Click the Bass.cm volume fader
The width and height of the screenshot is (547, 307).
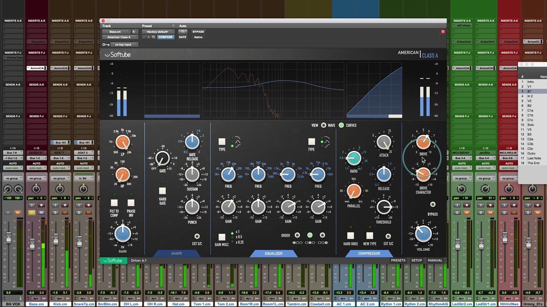[x=32, y=244]
